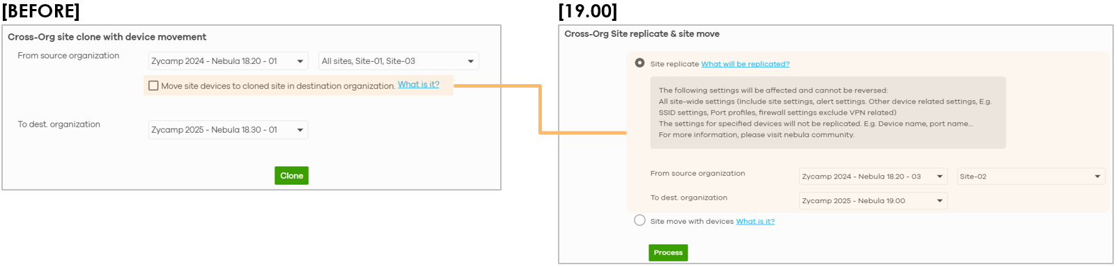Open Zycamp 2024 - Nebula 18.20 - 03 dropdown
1118x267 pixels.
[873, 177]
